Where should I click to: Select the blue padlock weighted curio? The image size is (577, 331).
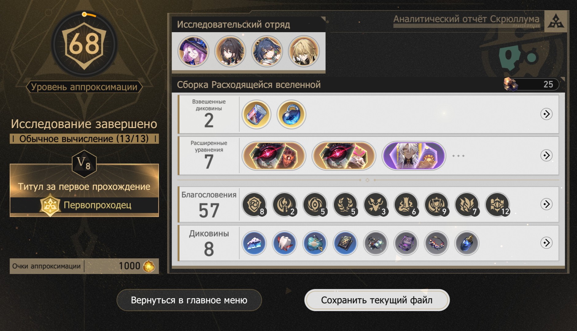(x=291, y=114)
